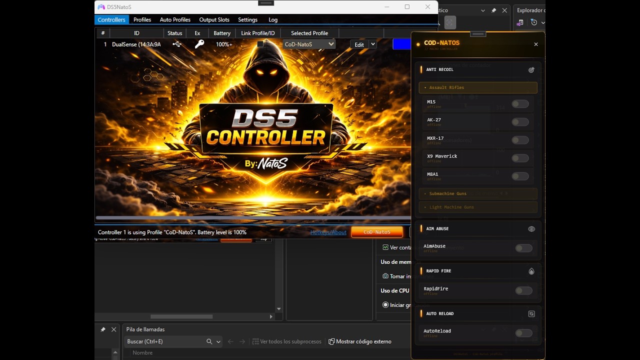
Task: Go to the Output Slots tab
Action: (x=214, y=19)
